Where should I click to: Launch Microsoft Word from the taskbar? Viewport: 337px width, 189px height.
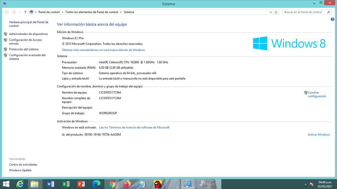51,184
